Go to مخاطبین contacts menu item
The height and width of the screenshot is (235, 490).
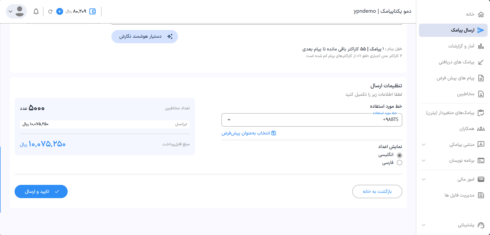click(466, 94)
